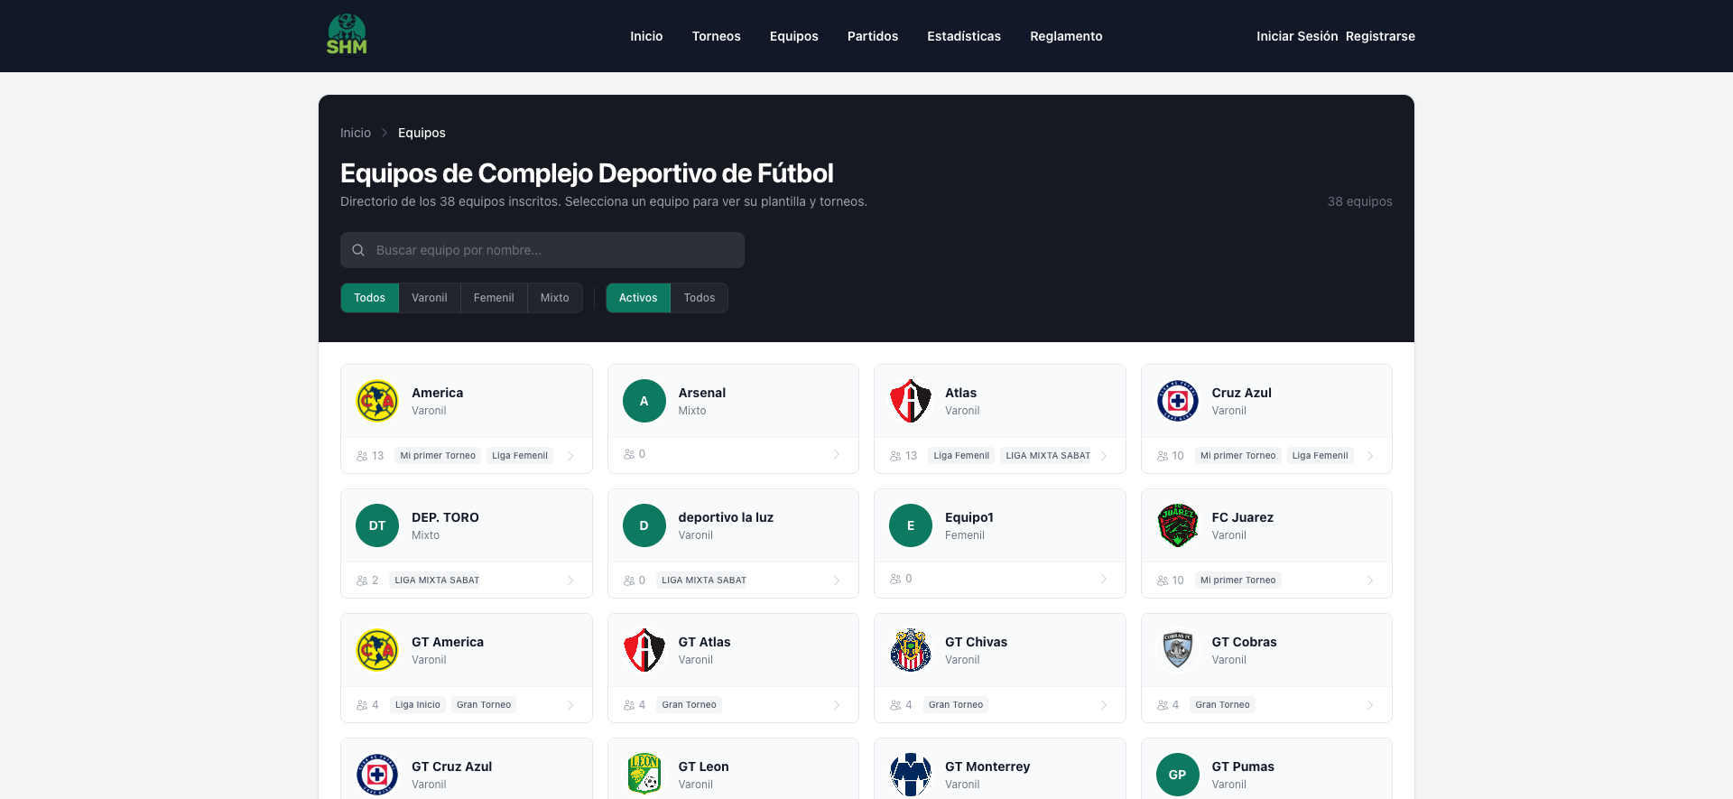The height and width of the screenshot is (799, 1733).
Task: Click Inicio breadcrumb link
Action: pyautogui.click(x=356, y=133)
